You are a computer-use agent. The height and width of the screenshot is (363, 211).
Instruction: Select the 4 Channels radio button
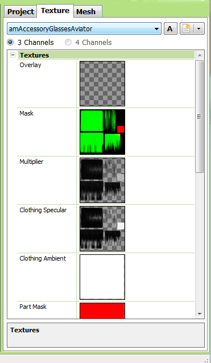coord(68,42)
